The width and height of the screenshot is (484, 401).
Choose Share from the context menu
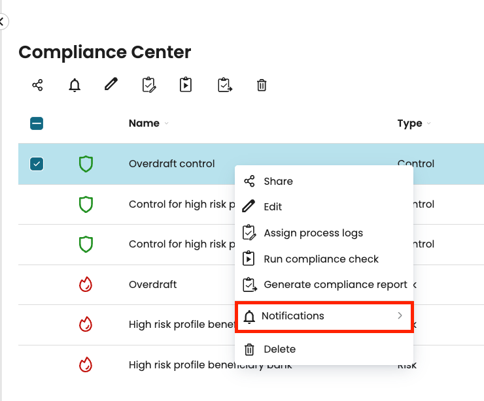pyautogui.click(x=278, y=182)
